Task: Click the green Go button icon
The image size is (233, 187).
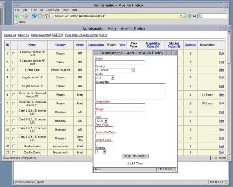Action: [190, 16]
